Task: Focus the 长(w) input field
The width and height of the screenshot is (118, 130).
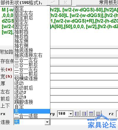Action: click(84, 69)
